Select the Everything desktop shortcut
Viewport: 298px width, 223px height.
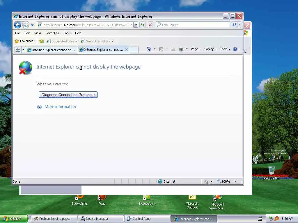(x=79, y=201)
